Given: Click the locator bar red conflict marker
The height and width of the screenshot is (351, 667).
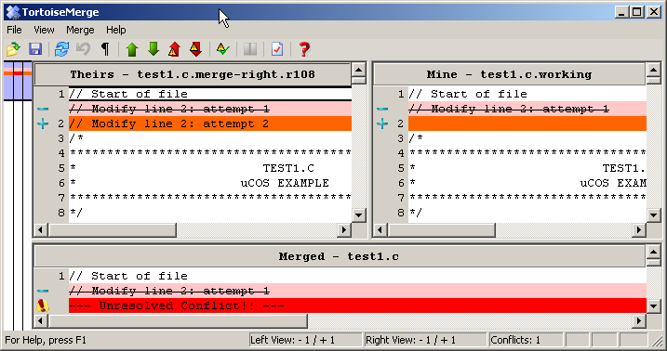Looking at the screenshot, I should tap(18, 73).
